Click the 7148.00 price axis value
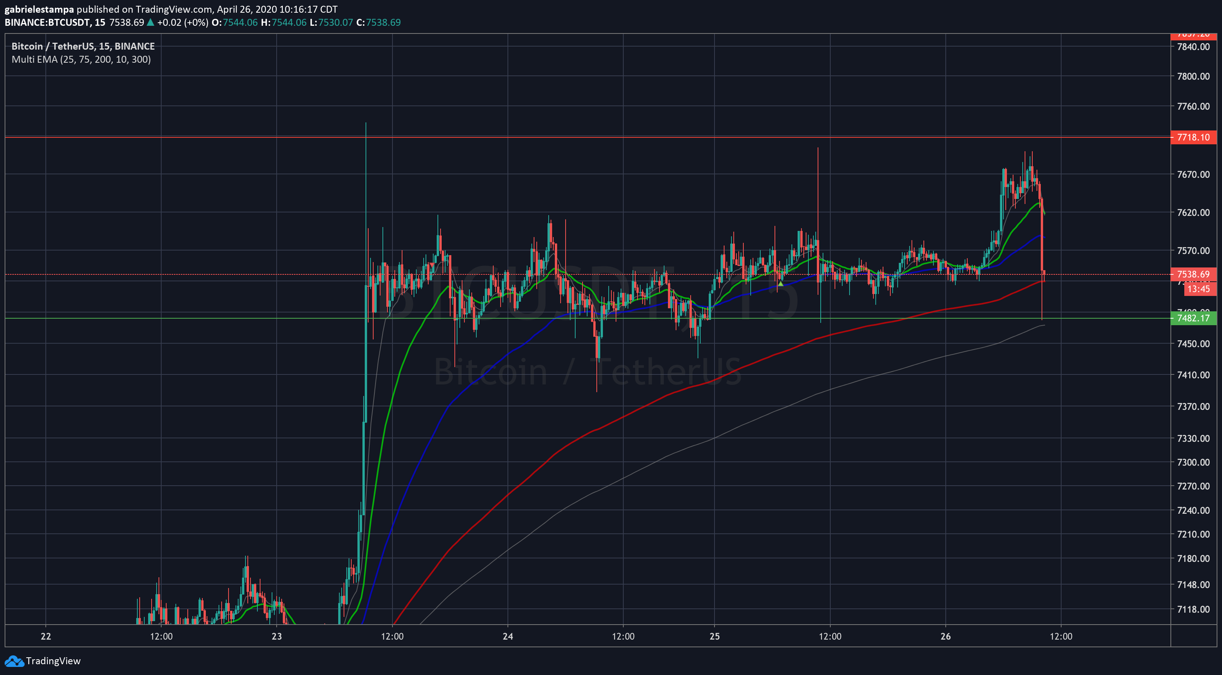 click(1193, 585)
